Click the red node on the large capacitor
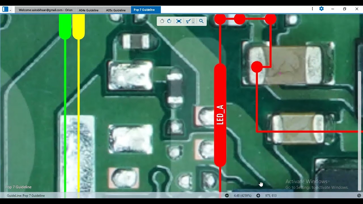The image size is (363, 204). coord(257,67)
